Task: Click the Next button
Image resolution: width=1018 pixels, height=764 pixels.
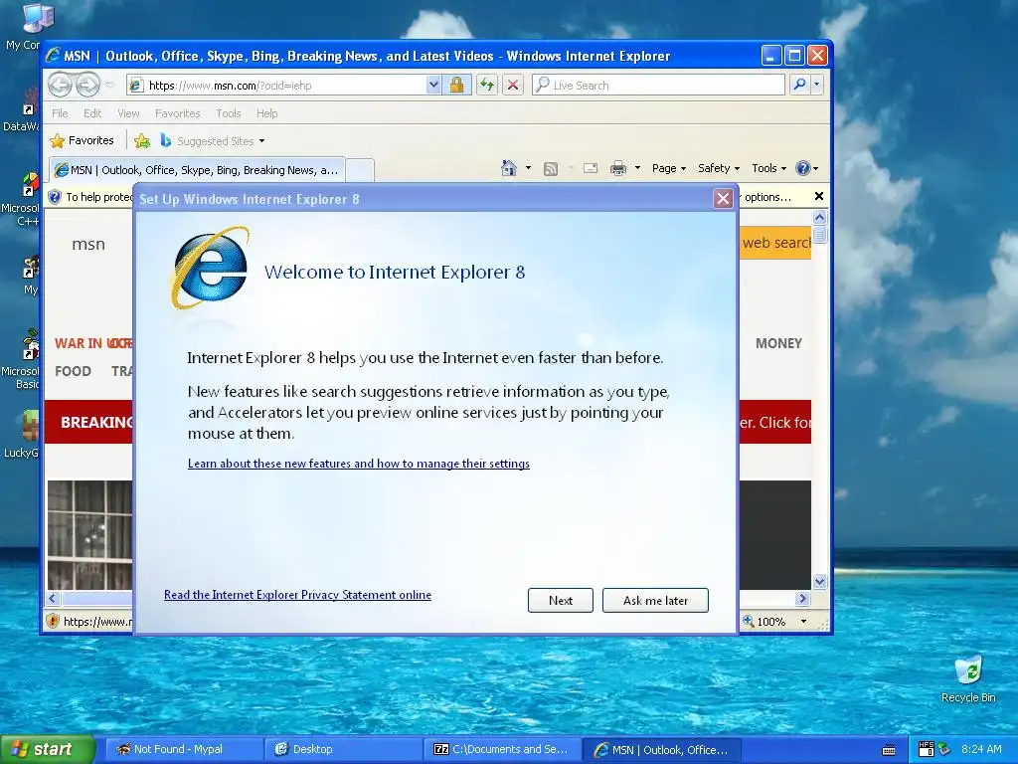Action: coord(561,600)
